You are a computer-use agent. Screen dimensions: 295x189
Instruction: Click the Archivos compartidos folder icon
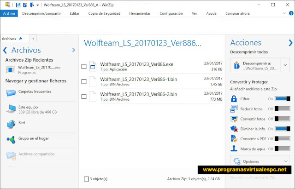tap(11, 156)
